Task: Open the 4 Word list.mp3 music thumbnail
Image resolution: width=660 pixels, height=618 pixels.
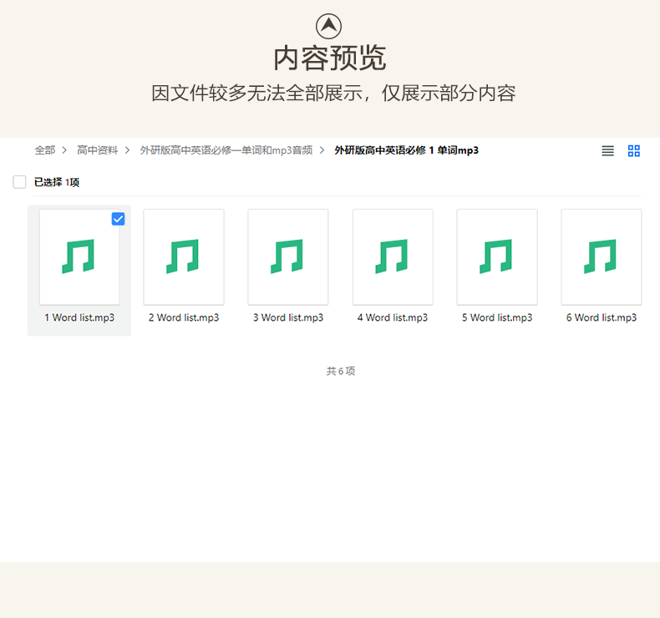Action: pyautogui.click(x=393, y=256)
